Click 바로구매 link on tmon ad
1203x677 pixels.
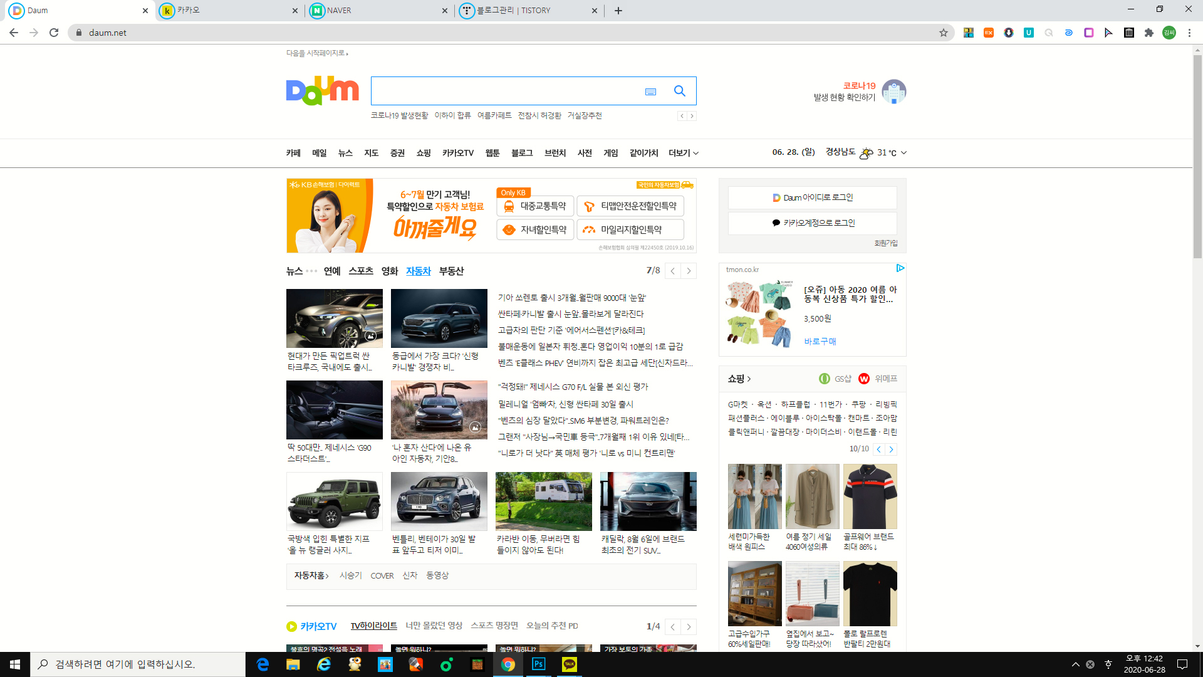point(820,342)
